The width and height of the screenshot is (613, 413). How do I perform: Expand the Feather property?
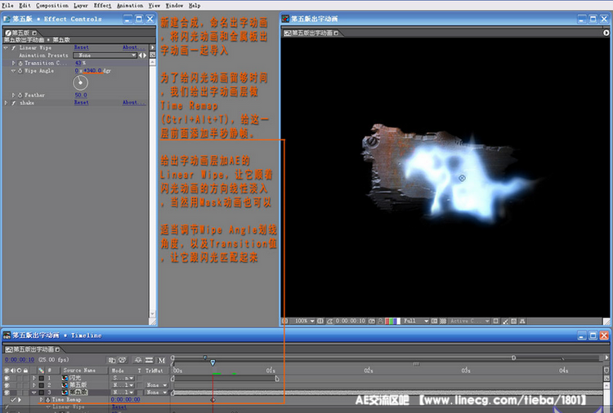click(14, 95)
